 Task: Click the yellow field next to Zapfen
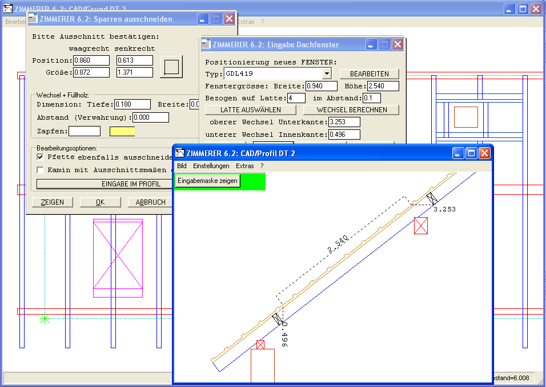tap(122, 131)
